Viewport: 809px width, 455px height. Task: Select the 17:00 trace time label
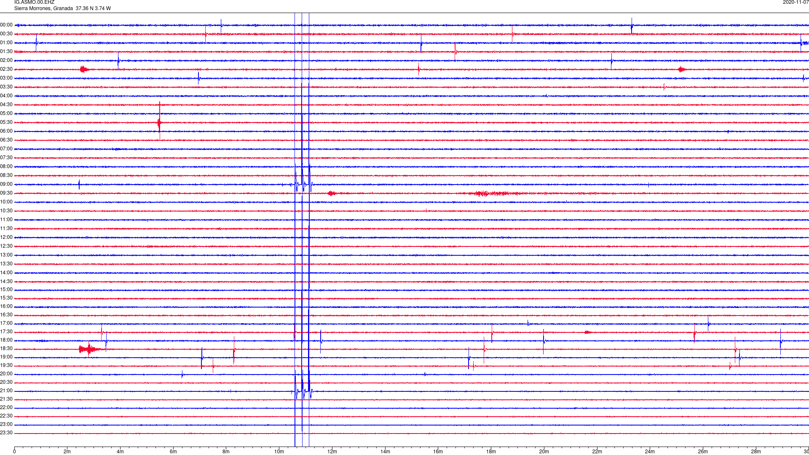(6, 324)
